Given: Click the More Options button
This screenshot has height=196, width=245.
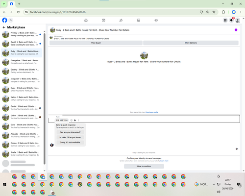Looking at the screenshot, I should point(191,43).
